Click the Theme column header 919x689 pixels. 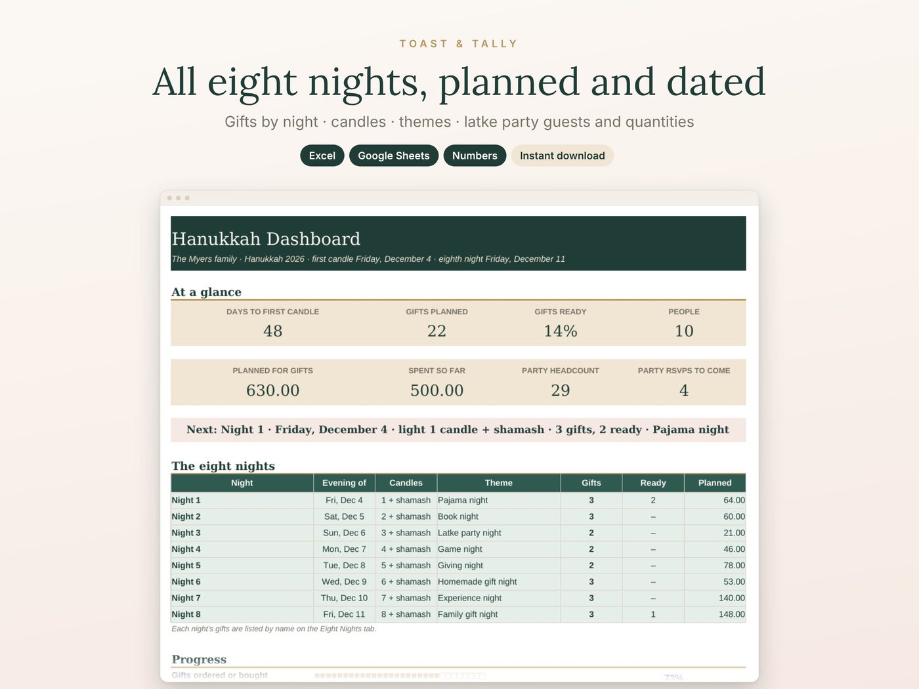point(499,483)
